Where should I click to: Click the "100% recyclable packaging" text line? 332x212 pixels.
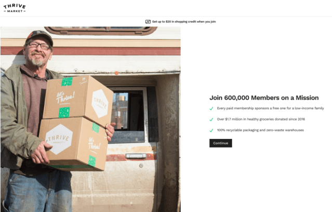click(260, 130)
